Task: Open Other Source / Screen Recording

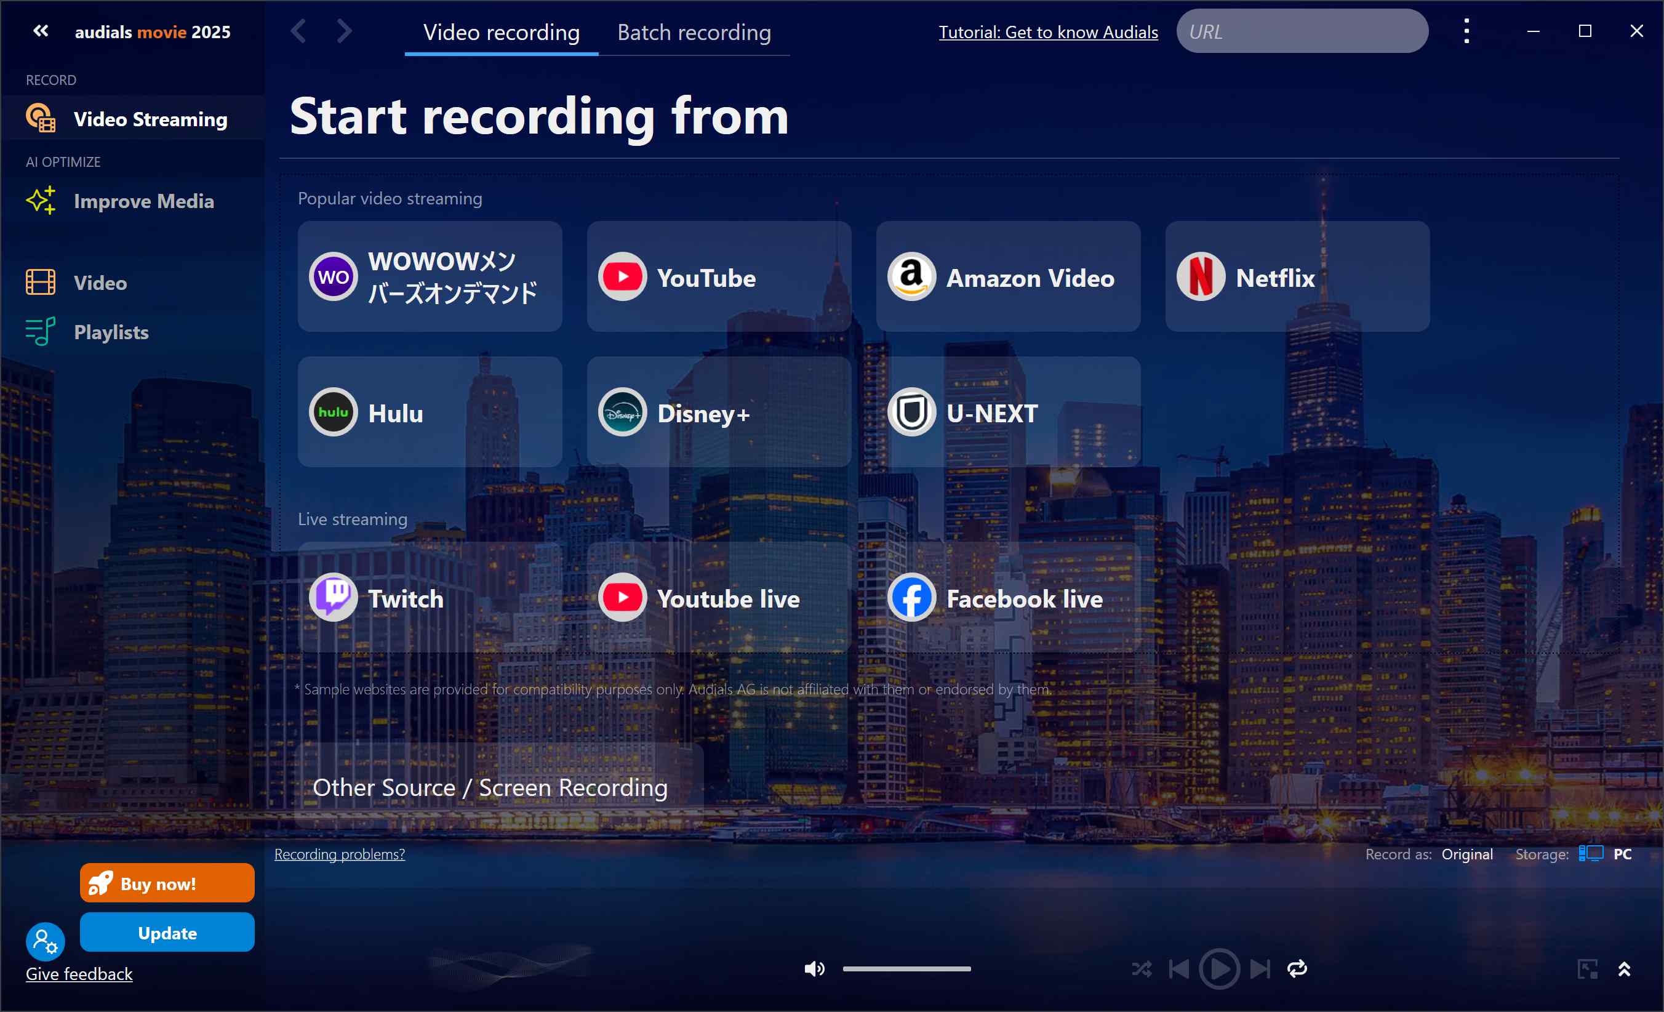Action: coord(498,786)
